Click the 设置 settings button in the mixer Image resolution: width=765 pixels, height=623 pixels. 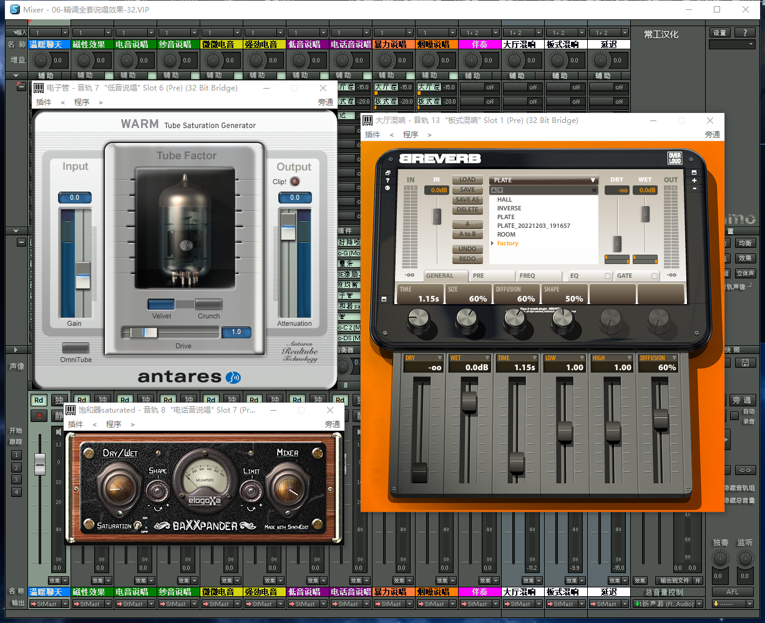[719, 32]
